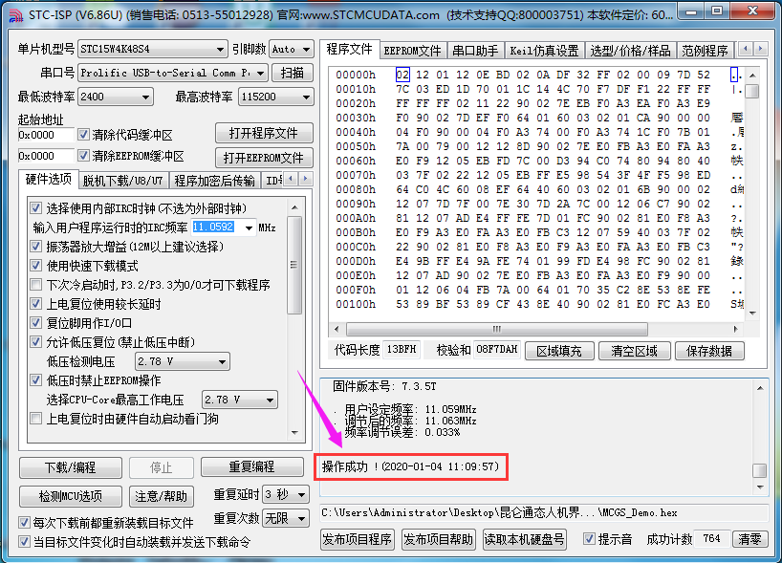Click hex view horizontal scrollbar thumb
The image size is (782, 563).
point(497,329)
